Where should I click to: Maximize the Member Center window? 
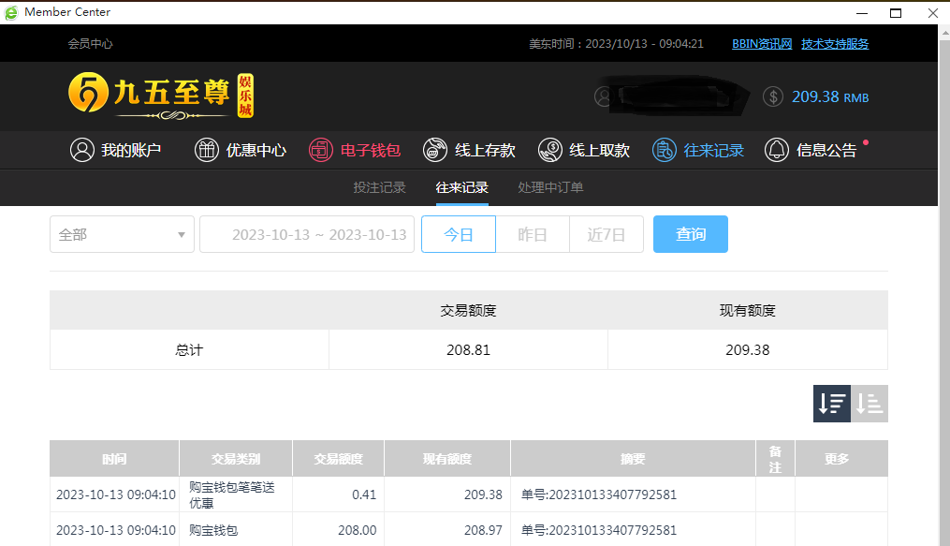click(896, 13)
